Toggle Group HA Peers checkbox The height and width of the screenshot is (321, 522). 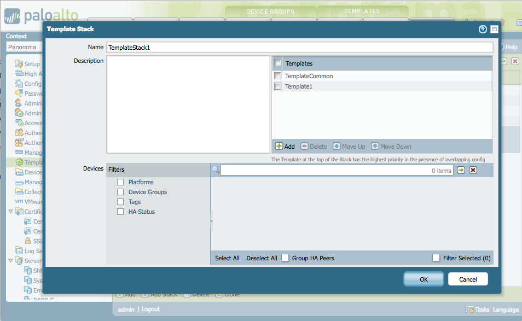(285, 258)
